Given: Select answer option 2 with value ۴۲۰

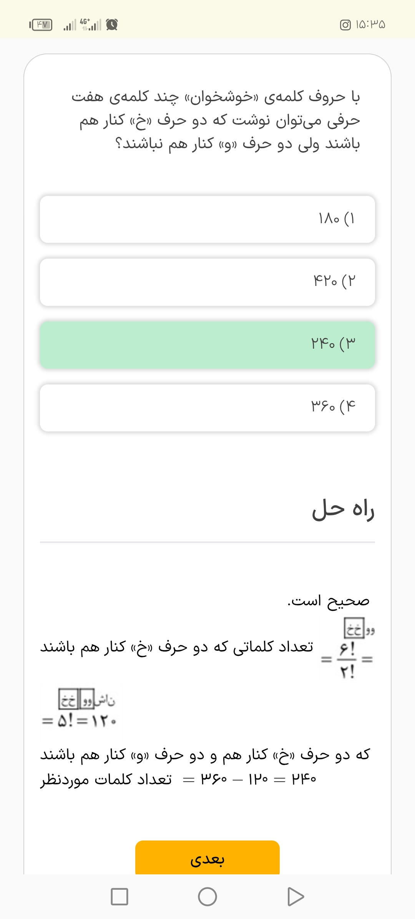Looking at the screenshot, I should (207, 282).
